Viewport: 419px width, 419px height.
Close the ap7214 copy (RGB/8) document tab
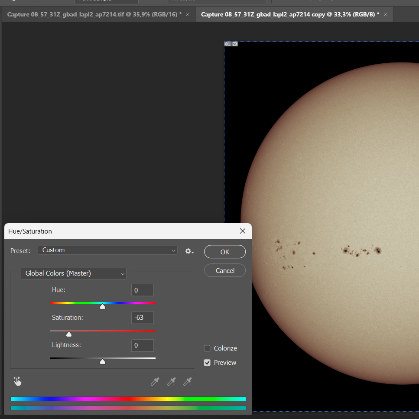385,14
